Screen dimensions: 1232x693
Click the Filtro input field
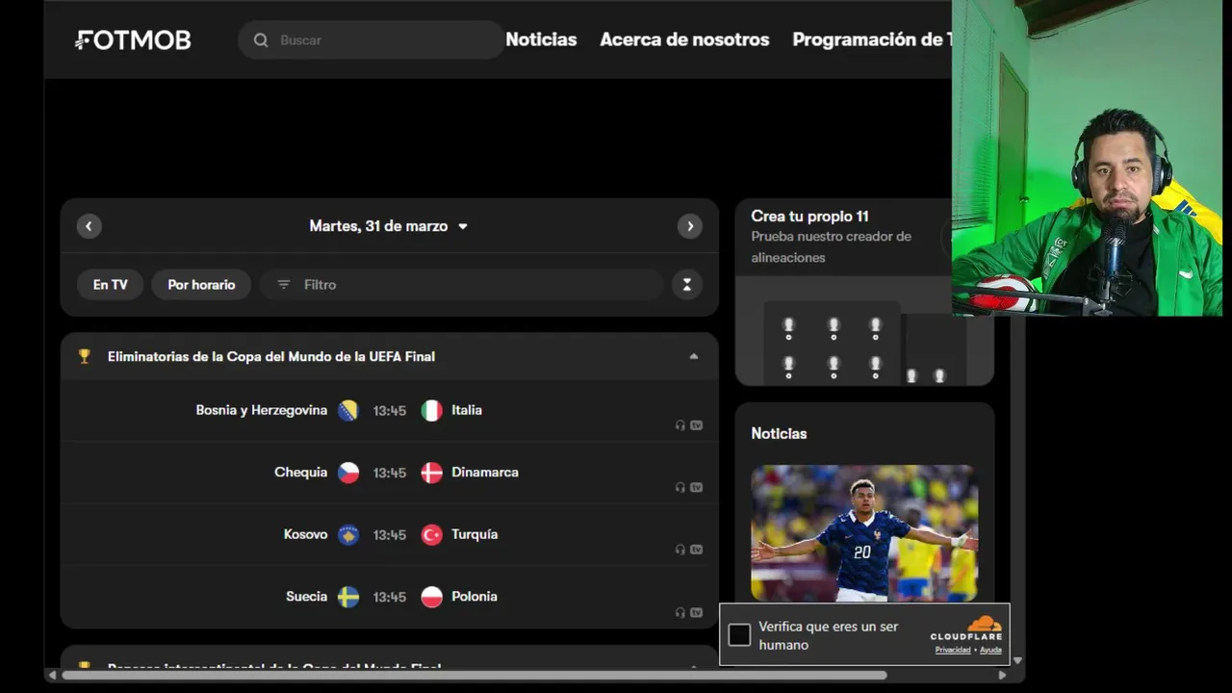462,285
